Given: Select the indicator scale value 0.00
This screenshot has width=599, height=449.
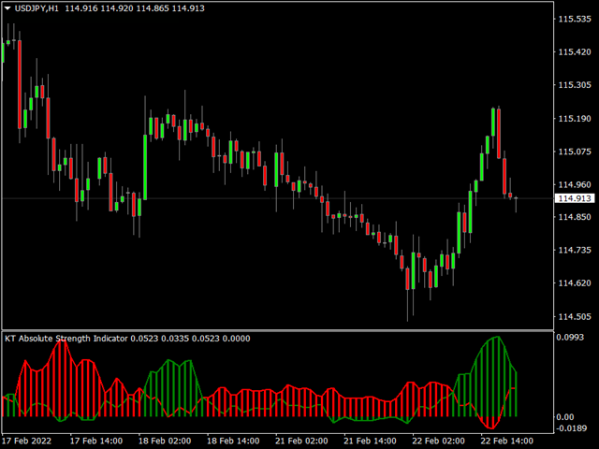Looking at the screenshot, I should coord(564,417).
